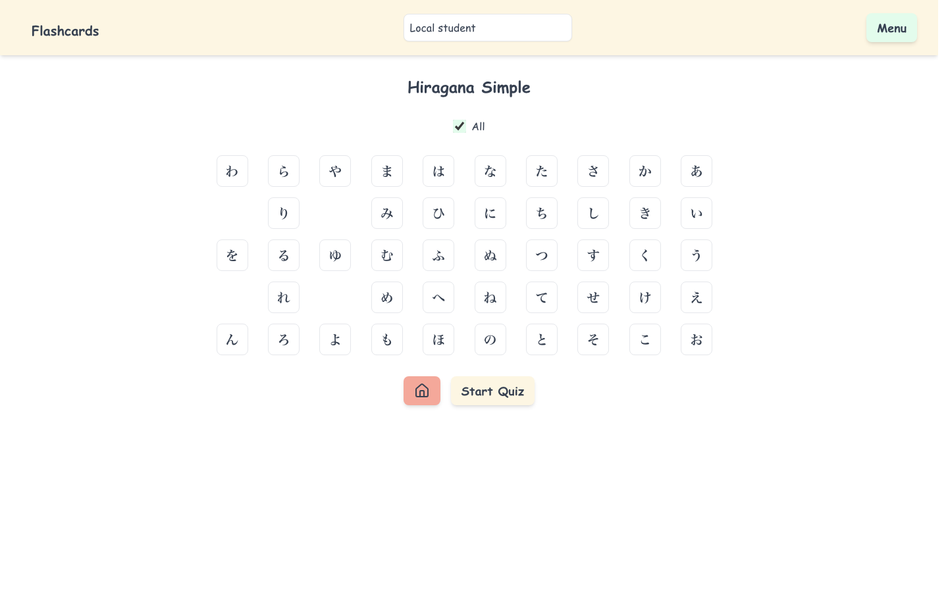Toggle the へ character tile
This screenshot has height=592, width=948.
pyautogui.click(x=438, y=297)
